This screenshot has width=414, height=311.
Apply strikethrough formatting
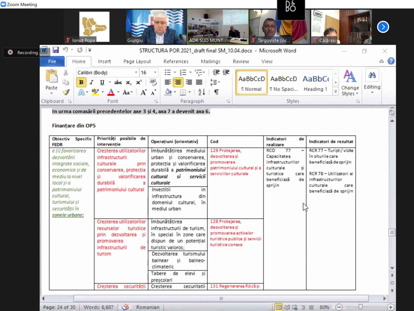118,82
